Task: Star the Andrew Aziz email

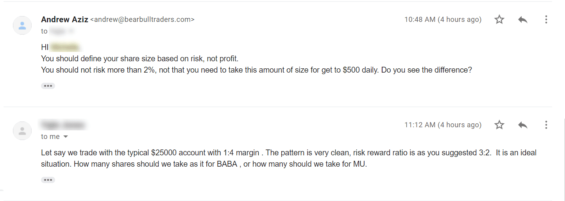Action: [499, 20]
